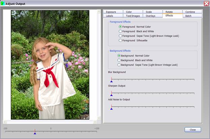210x139 pixels.
Task: Click the Adjust Output green title icon
Action: point(3,3)
